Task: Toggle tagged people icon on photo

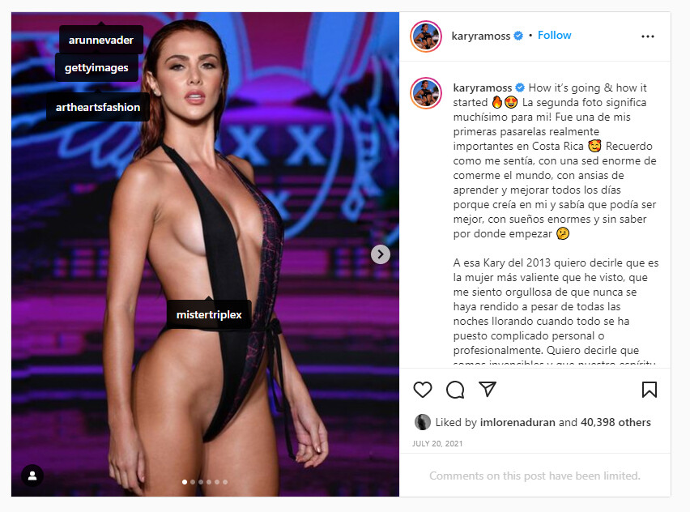Action: 32,476
